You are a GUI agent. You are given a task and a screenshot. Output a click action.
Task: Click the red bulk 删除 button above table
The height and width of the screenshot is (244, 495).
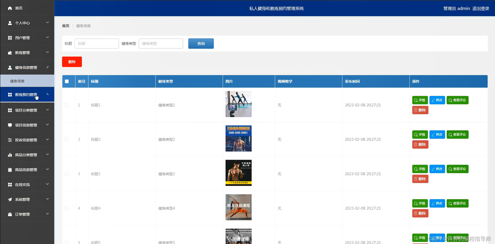72,62
